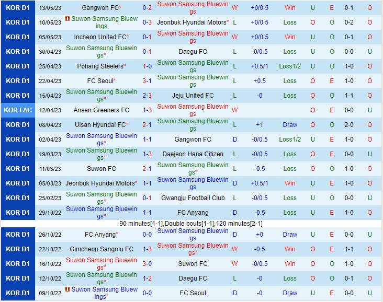Open Jeonbuk Hyundai Motors link dated 10/05/23

[193, 22]
